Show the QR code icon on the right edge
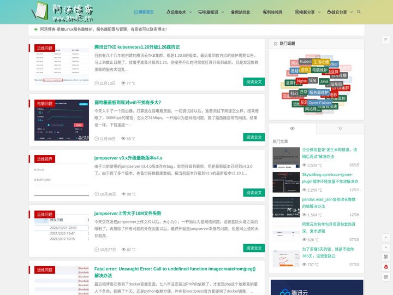The width and height of the screenshot is (393, 295). click(x=386, y=276)
